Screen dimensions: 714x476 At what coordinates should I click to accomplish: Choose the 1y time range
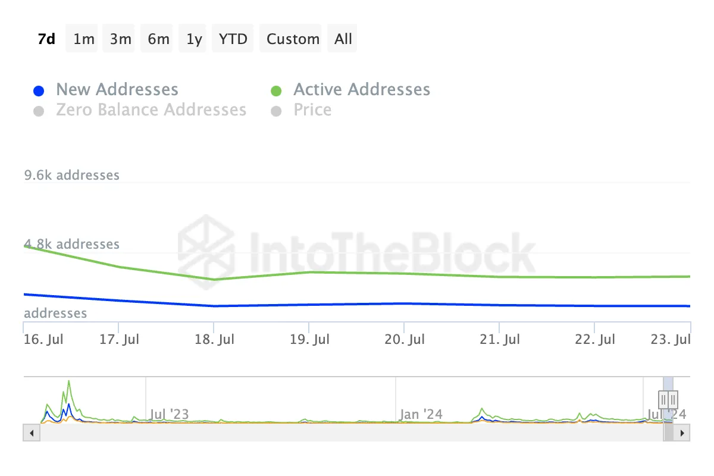coord(194,39)
